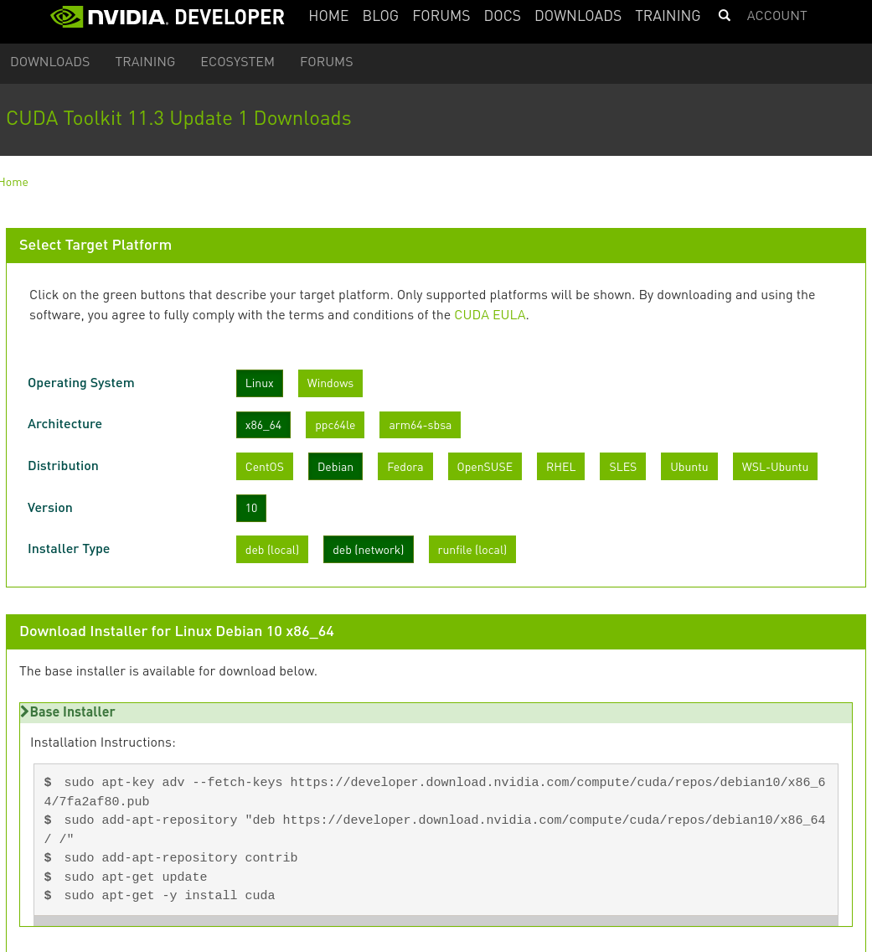Screen dimensions: 872x952
Task: Click the Installer Type row label
Action: point(69,549)
